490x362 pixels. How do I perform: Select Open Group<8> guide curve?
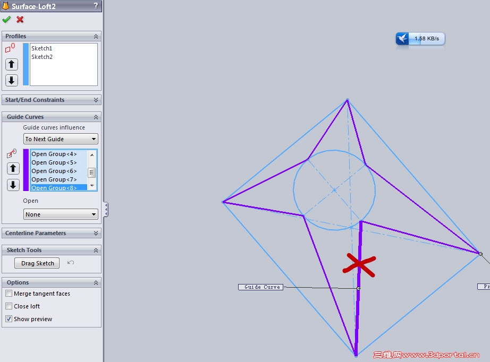(59, 187)
